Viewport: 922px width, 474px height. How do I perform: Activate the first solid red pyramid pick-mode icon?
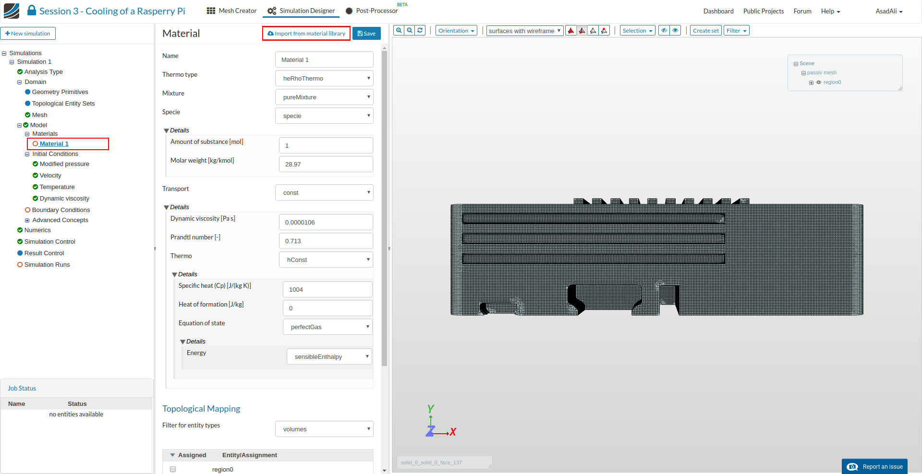[571, 31]
